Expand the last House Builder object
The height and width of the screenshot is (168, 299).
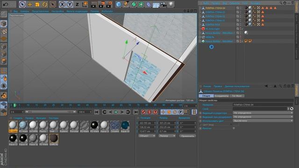point(200,42)
